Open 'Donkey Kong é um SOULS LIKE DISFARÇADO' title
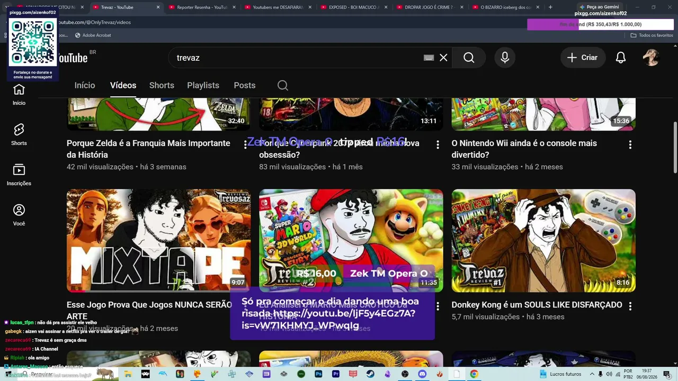The width and height of the screenshot is (678, 381). pos(537,305)
